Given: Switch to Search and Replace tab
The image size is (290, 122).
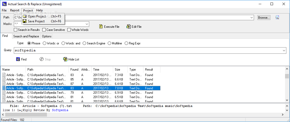Looking at the screenshot, I should pyautogui.click(x=26, y=36).
